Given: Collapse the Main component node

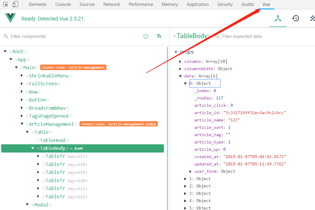Looking at the screenshot, I should tap(16, 67).
